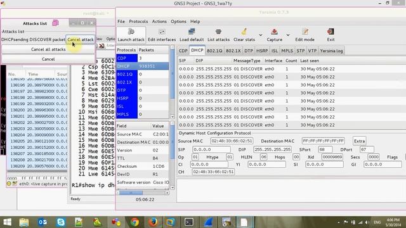Open Skype from the taskbar
Viewport: 406px width, 228px height.
[x=61, y=222]
